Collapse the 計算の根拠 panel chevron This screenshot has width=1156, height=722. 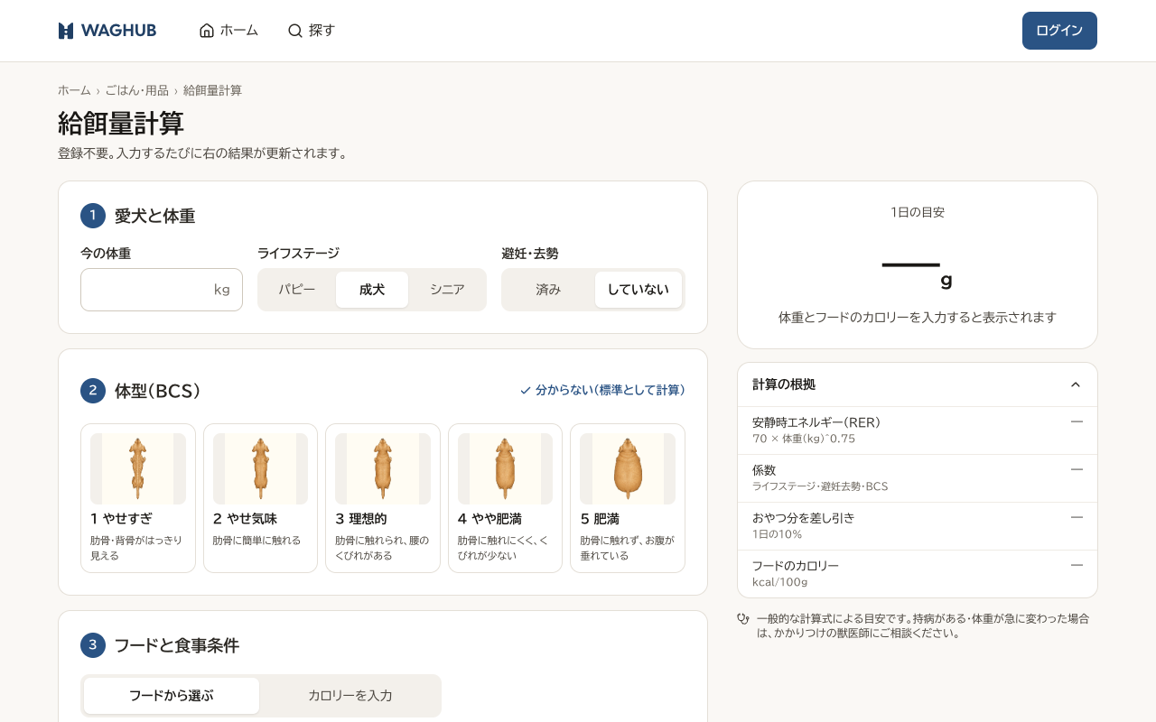[1076, 384]
